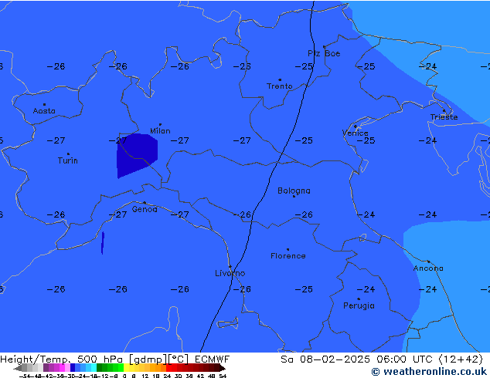
Task: Click the Trento city label
Action: pyautogui.click(x=279, y=86)
